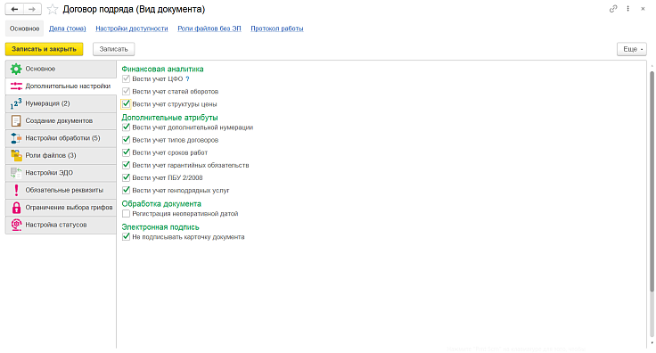Open Настройки доступности link

132,29
